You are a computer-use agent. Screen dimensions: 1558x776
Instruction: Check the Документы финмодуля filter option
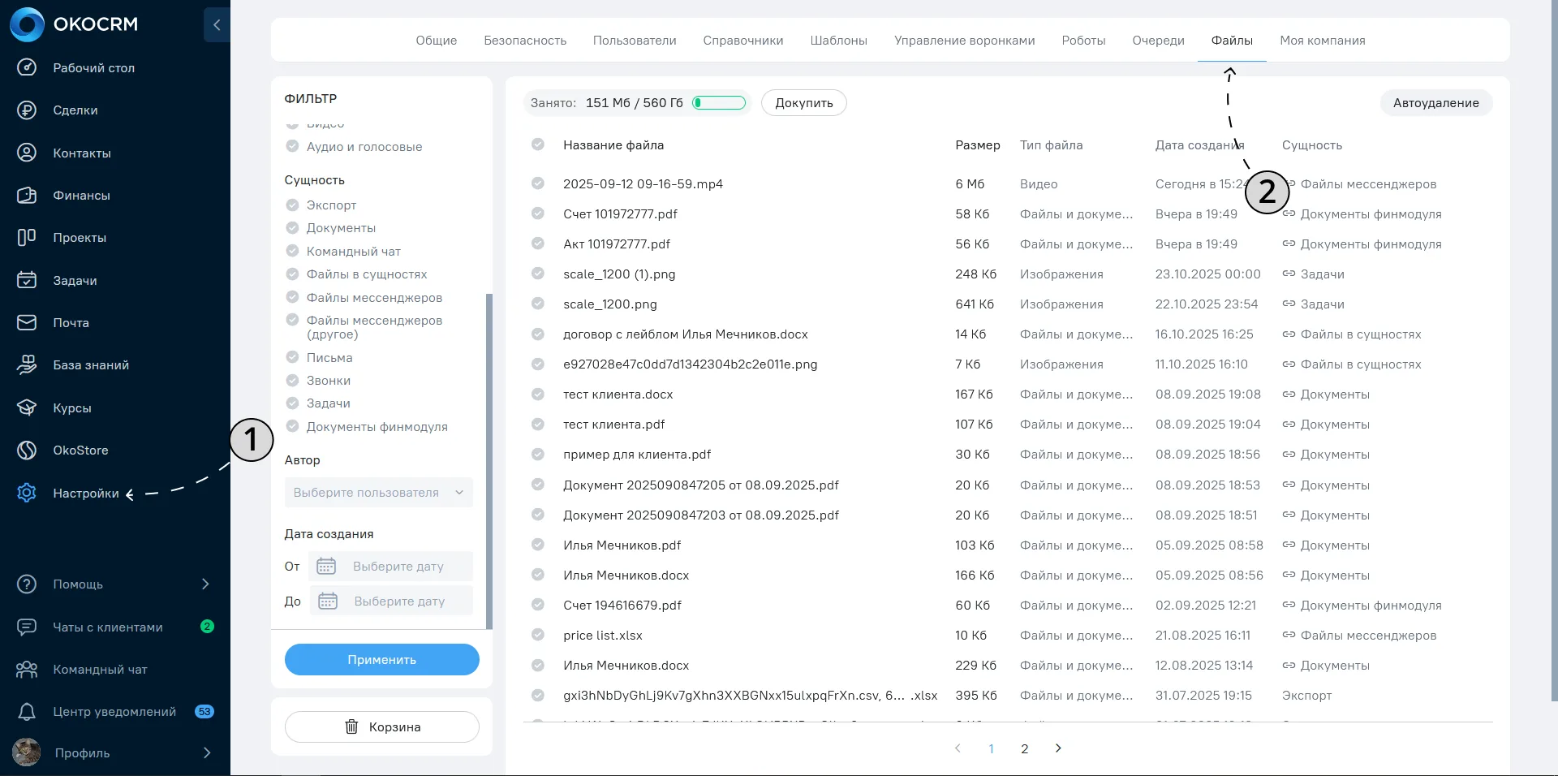293,426
